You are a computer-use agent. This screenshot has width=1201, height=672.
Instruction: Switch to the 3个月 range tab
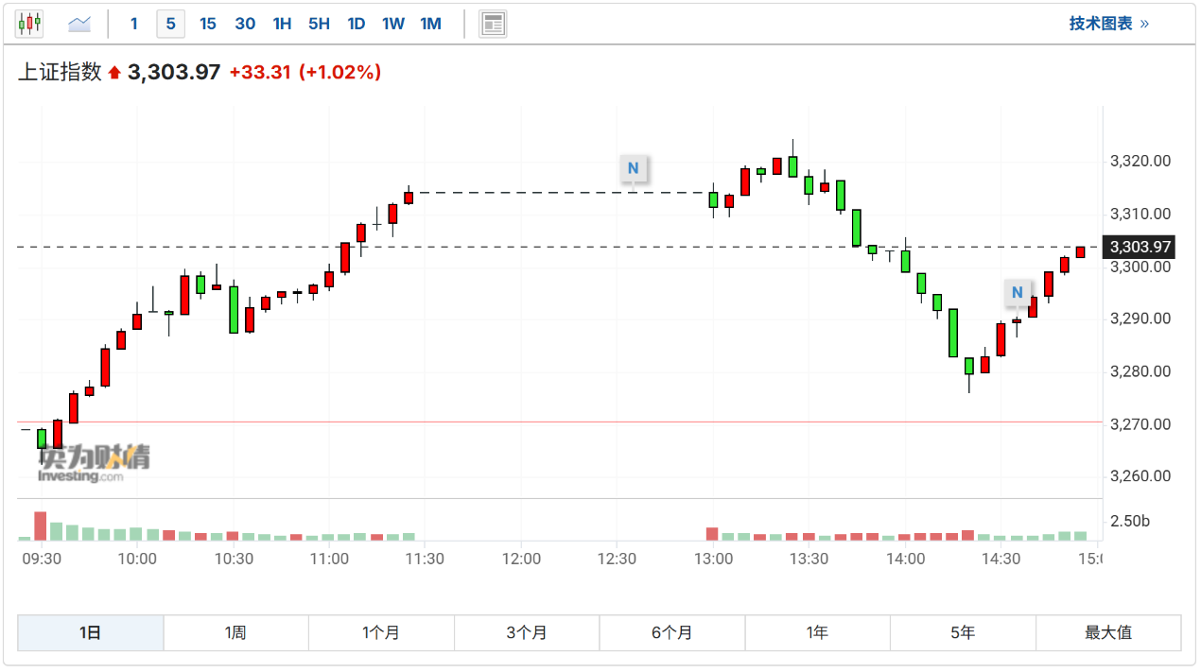coord(527,633)
